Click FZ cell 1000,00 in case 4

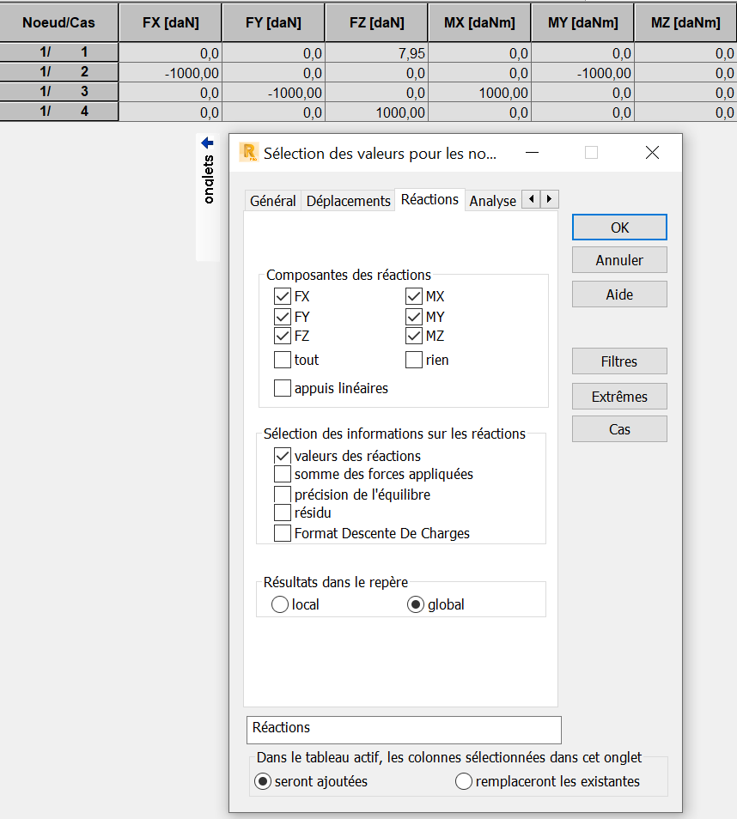tap(376, 112)
